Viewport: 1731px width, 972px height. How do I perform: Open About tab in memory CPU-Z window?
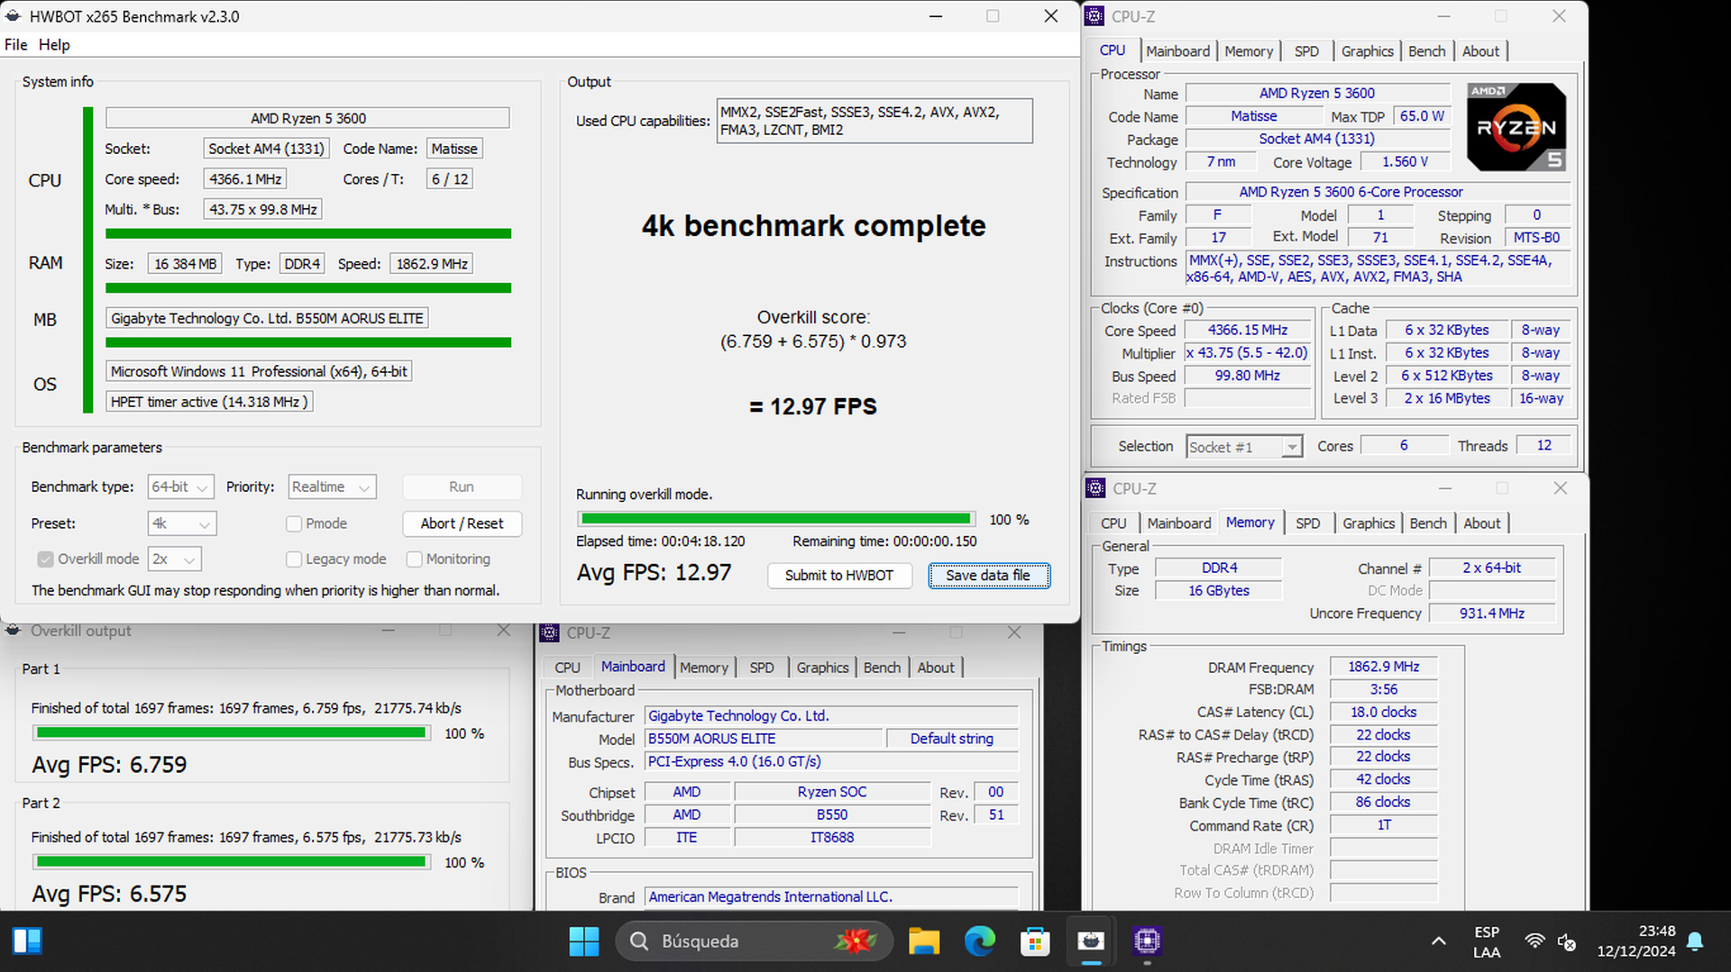tap(1482, 523)
